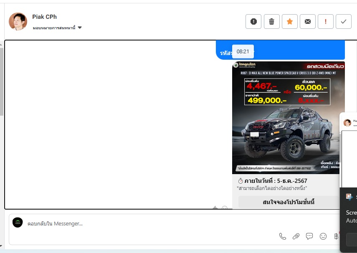Toggle the orange star follow-up icon
The height and width of the screenshot is (253, 357).
pos(290,21)
